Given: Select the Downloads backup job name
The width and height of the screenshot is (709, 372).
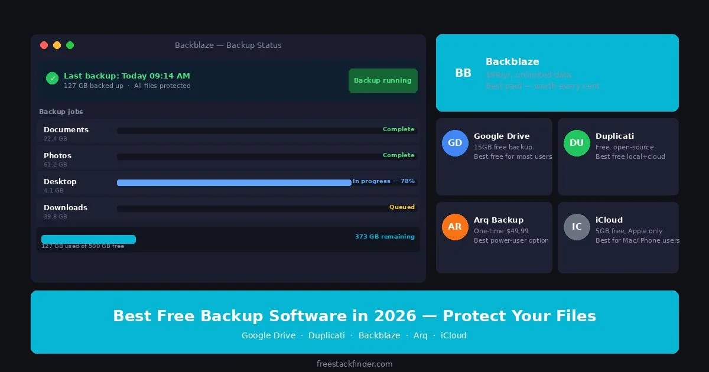Looking at the screenshot, I should click(66, 207).
